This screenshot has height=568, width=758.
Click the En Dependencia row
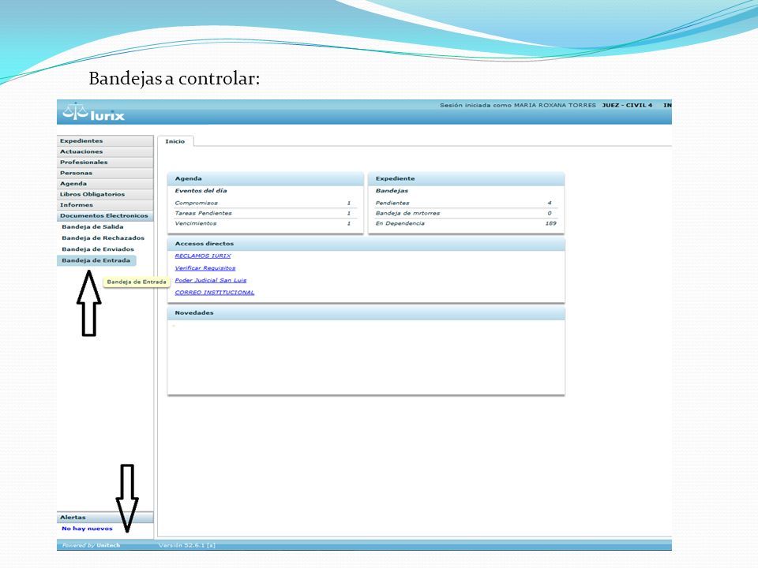pyautogui.click(x=466, y=223)
